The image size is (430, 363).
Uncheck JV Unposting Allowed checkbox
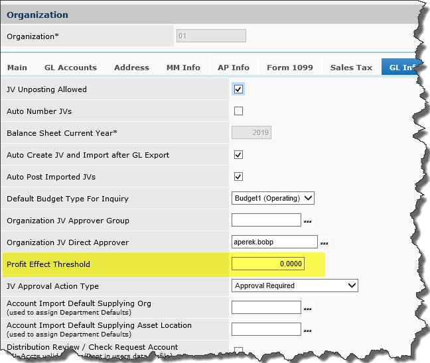click(239, 89)
